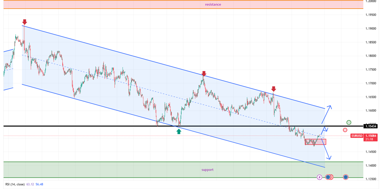Select the "support" text label

tap(207, 170)
